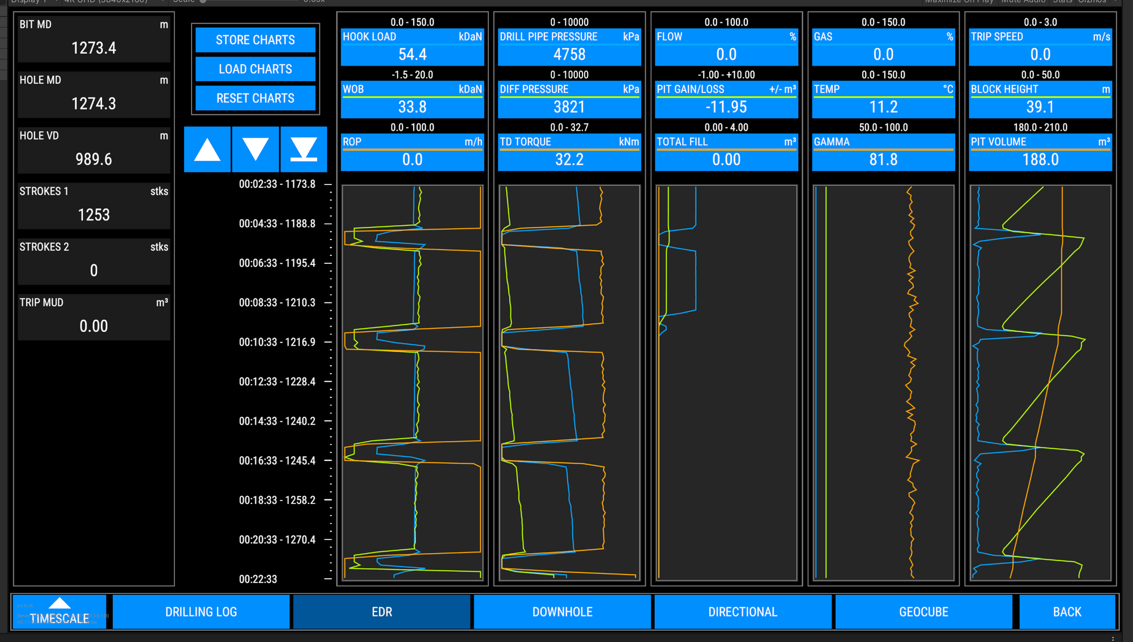Select the TD TORQUE channel tile
The image size is (1133, 642).
pos(569,152)
